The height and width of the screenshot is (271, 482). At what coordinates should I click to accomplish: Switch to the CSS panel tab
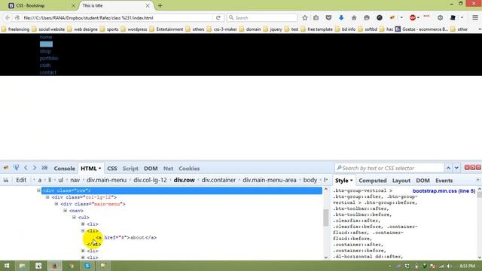pyautogui.click(x=112, y=169)
